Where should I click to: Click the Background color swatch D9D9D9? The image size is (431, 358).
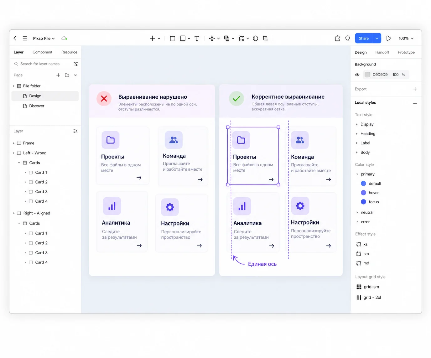click(367, 75)
